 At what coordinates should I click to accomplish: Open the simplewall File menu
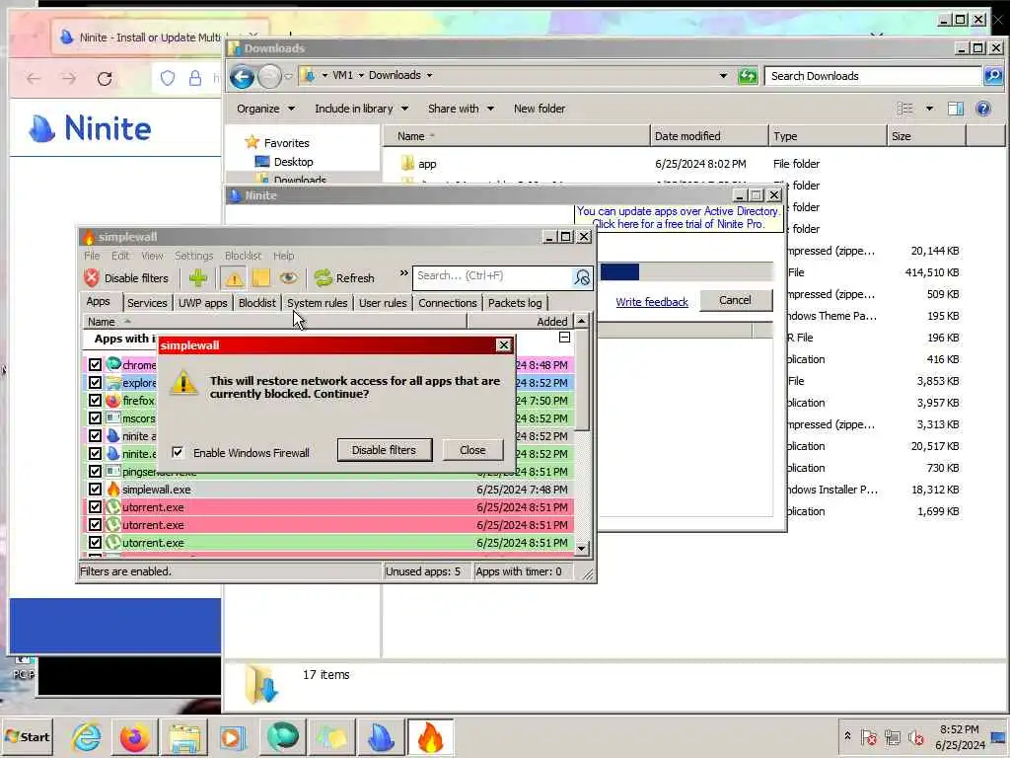point(92,256)
